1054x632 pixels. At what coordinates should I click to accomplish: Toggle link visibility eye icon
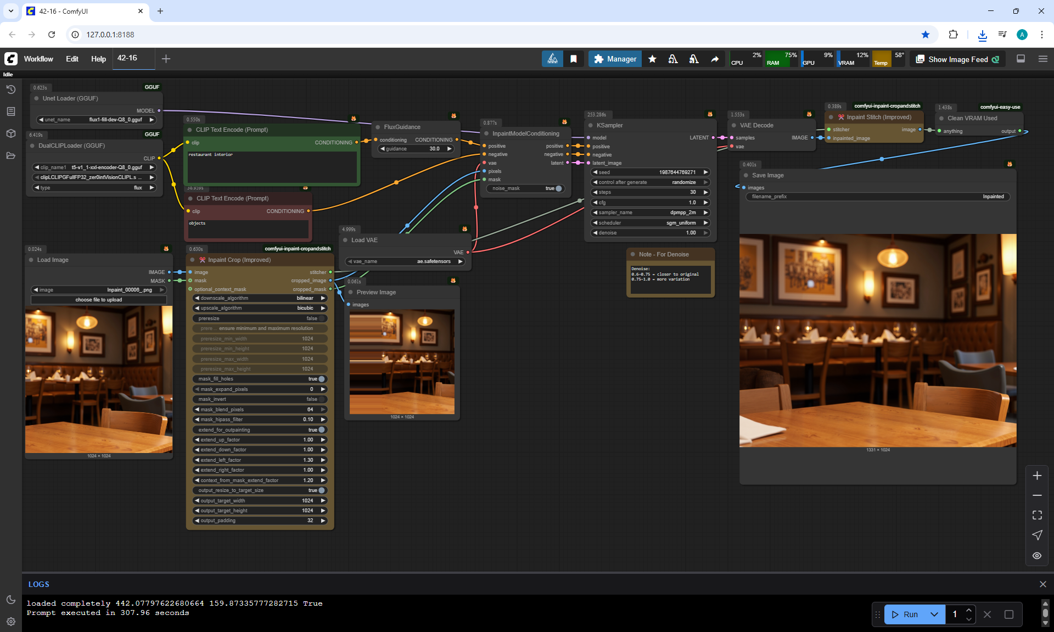1037,556
